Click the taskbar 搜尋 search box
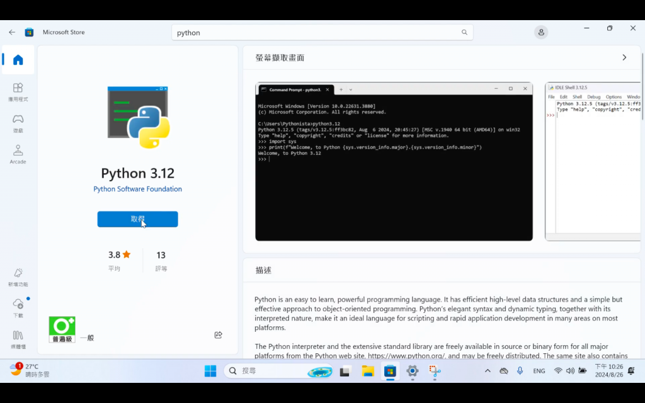Viewport: 645px width, 403px height. (278, 371)
